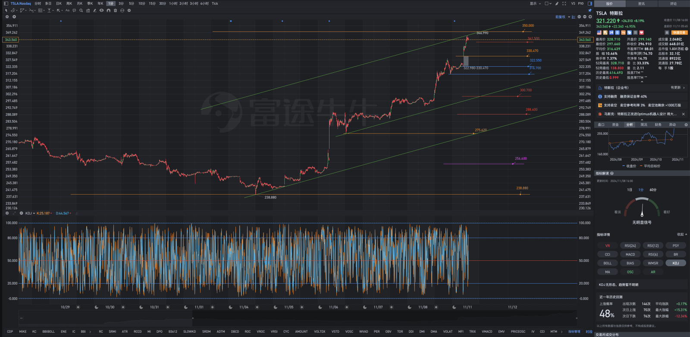Click the blue 24 hour trading icon
The width and height of the screenshot is (690, 337).
(611, 32)
